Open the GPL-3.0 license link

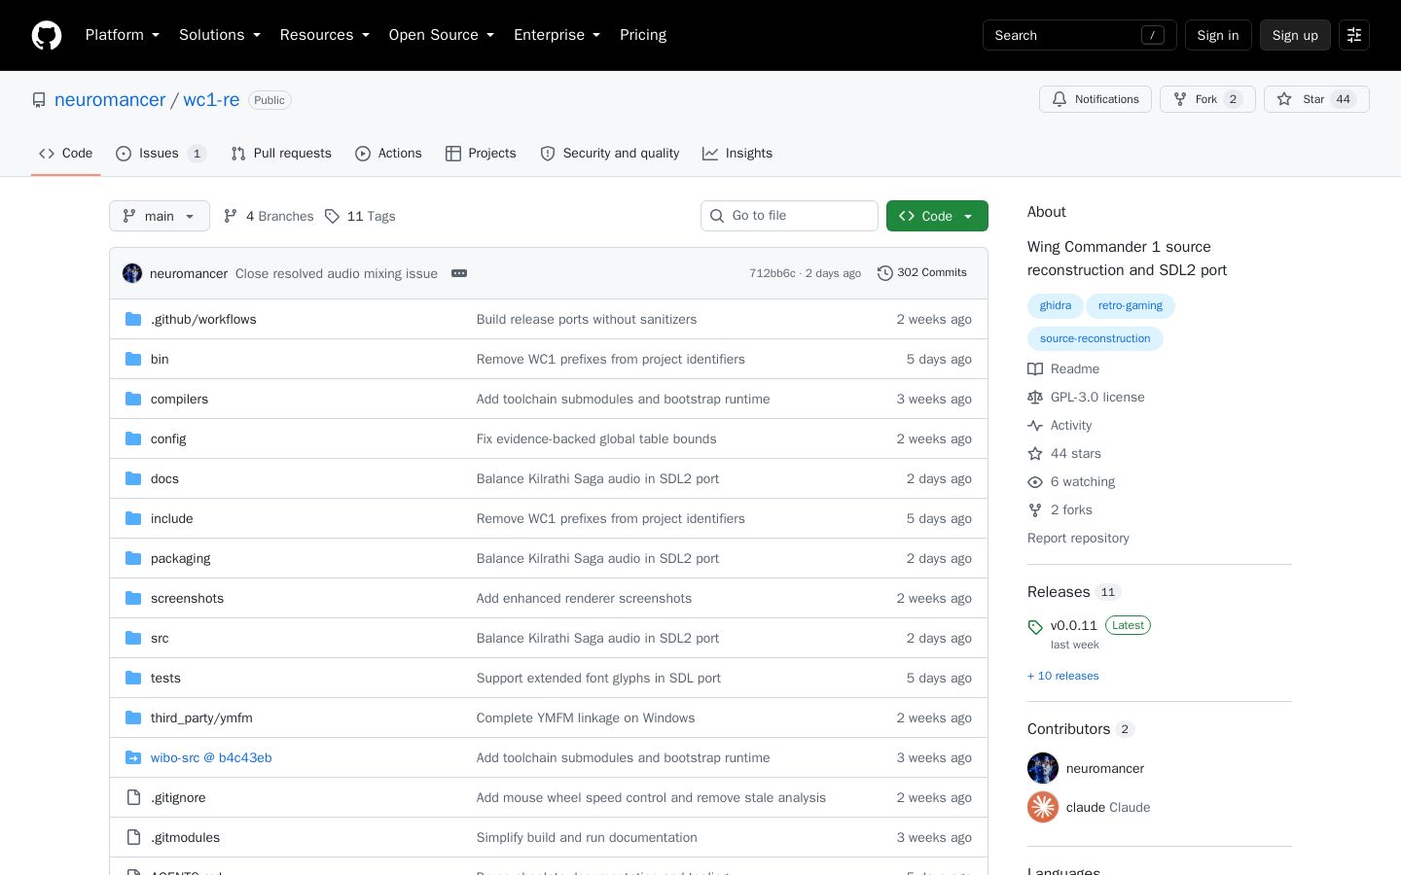(x=1086, y=397)
